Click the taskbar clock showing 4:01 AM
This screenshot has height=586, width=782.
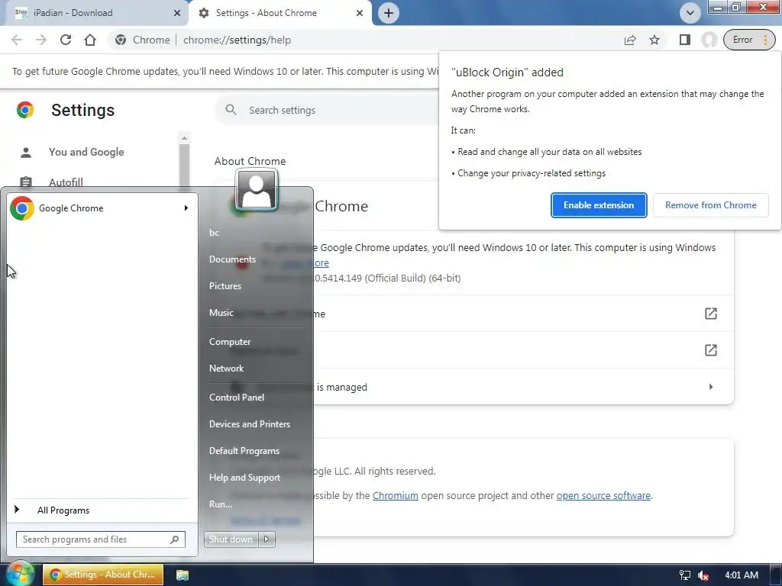pos(741,575)
